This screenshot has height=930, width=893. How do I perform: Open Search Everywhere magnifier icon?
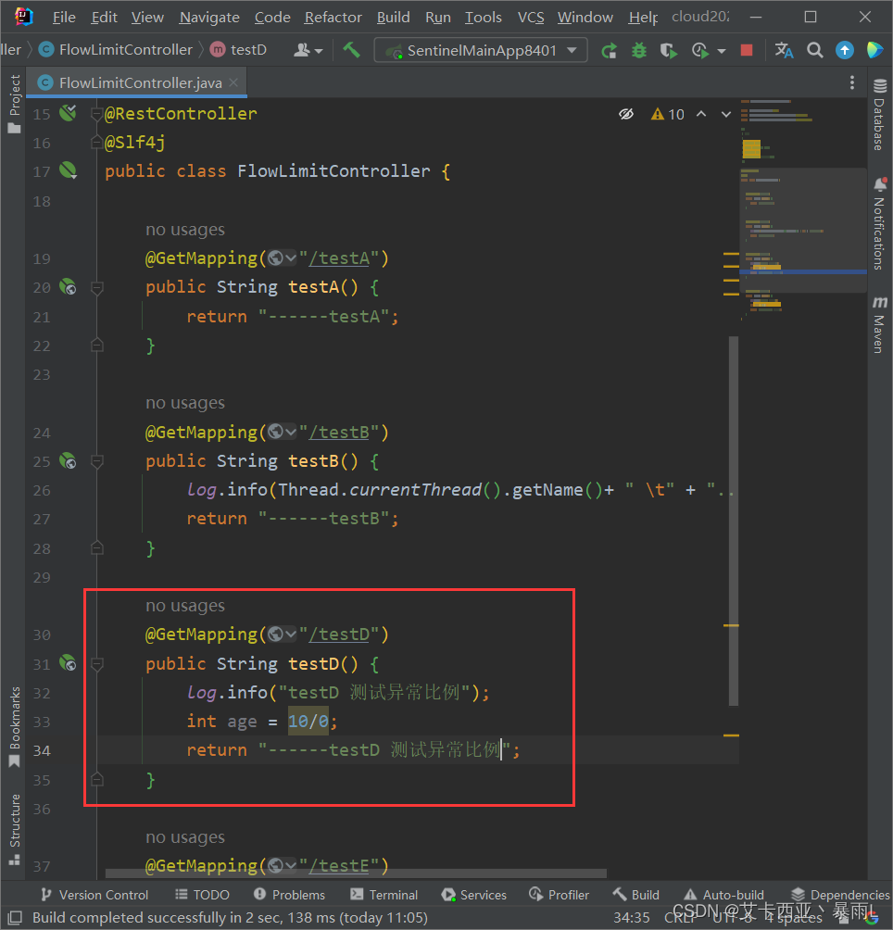pos(815,50)
